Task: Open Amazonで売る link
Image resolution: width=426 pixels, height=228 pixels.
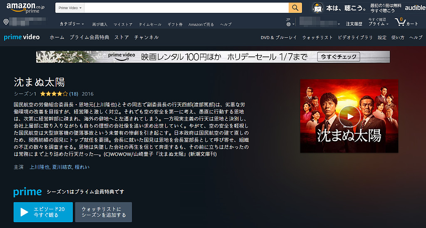Action: 201,25
